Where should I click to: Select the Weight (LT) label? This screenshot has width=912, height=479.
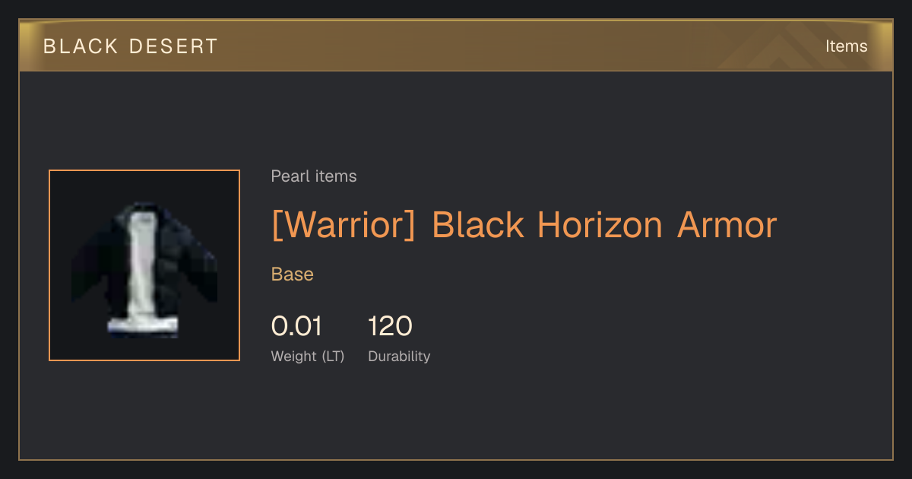[x=308, y=357]
